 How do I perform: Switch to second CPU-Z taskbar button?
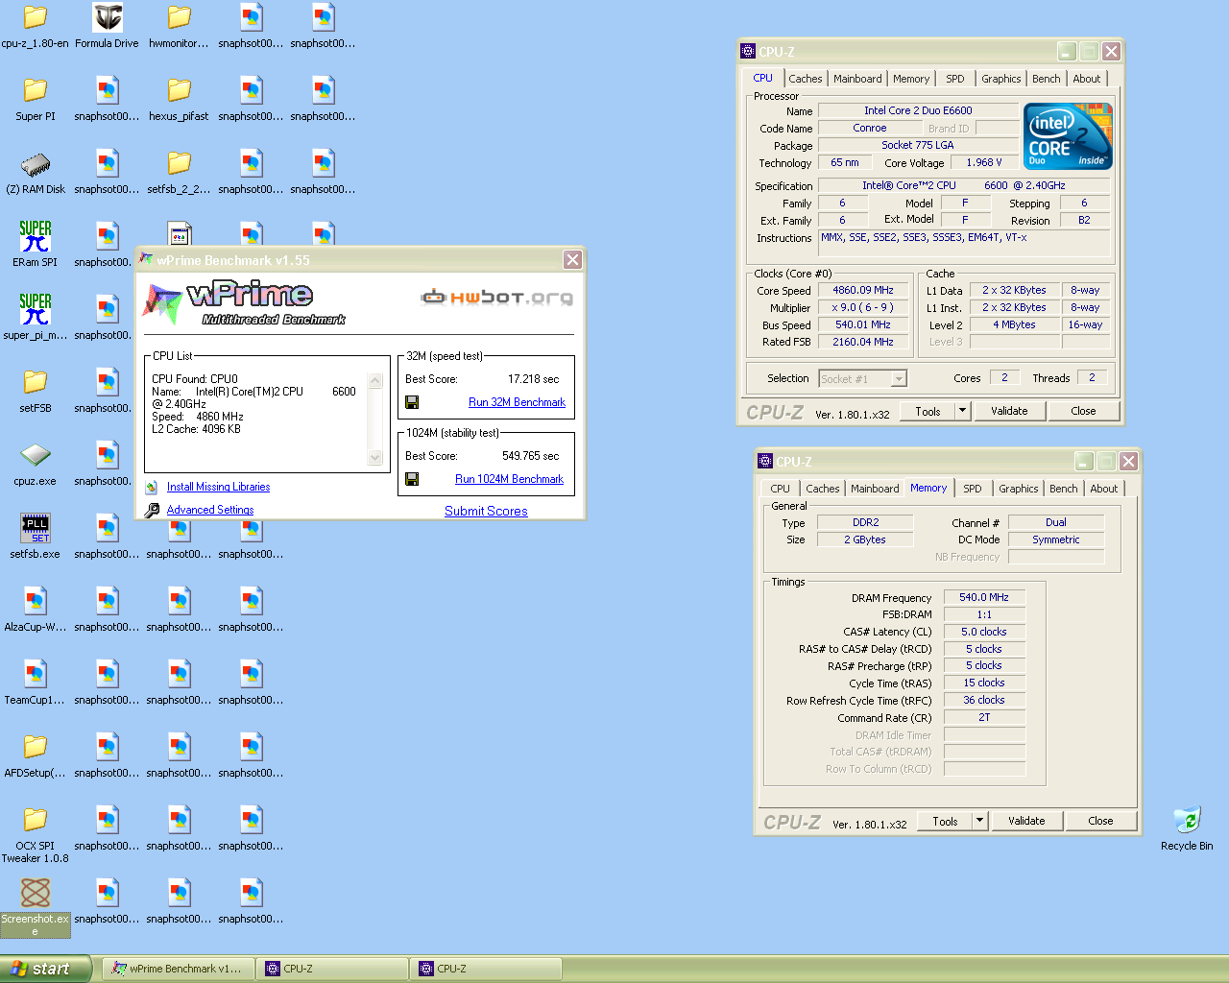486,969
